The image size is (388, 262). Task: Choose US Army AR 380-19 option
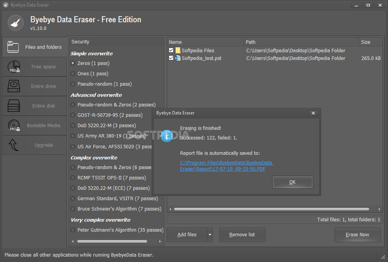[x=73, y=136]
